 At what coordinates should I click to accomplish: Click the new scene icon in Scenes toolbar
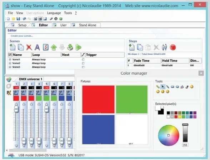click(12, 47)
